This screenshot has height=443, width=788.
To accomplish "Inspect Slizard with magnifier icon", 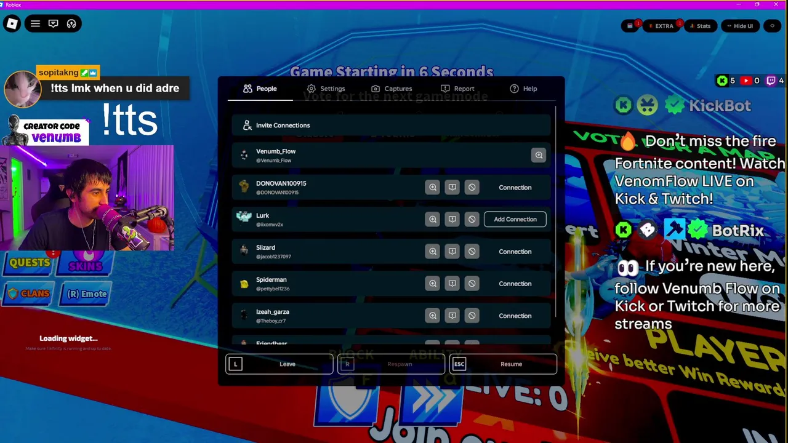I will 433,251.
